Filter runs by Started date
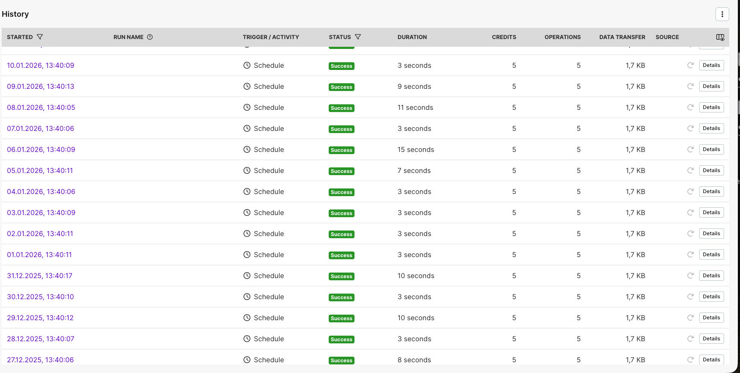The height and width of the screenshot is (373, 740). tap(40, 37)
